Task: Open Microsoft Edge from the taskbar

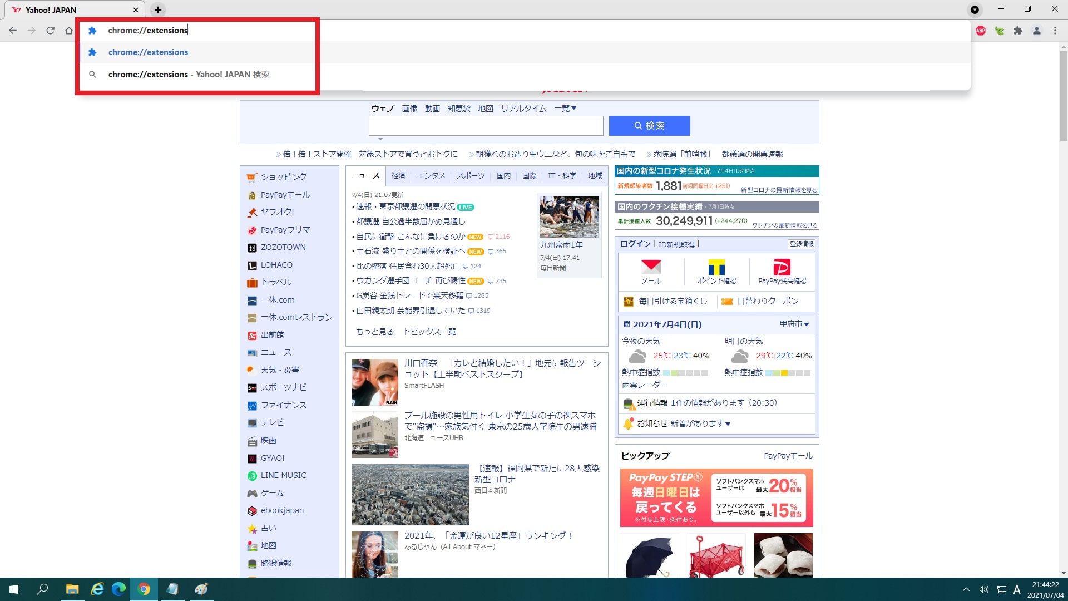Action: tap(118, 589)
